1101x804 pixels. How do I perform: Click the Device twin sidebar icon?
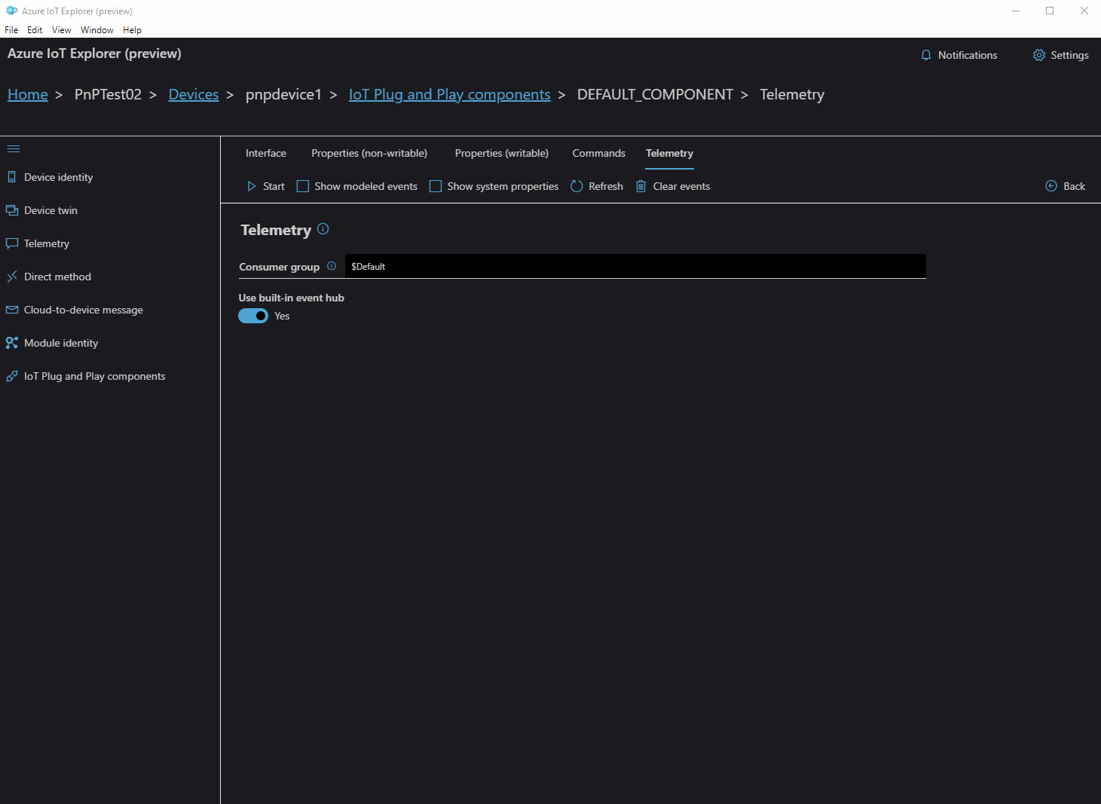tap(12, 210)
